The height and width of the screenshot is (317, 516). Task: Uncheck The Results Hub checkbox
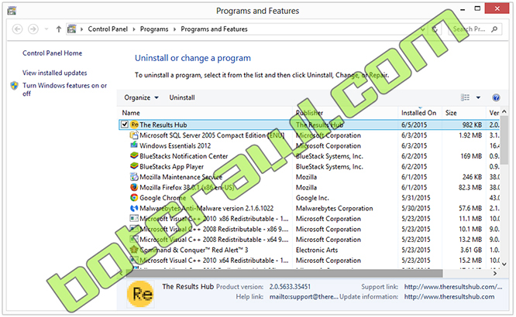click(125, 124)
